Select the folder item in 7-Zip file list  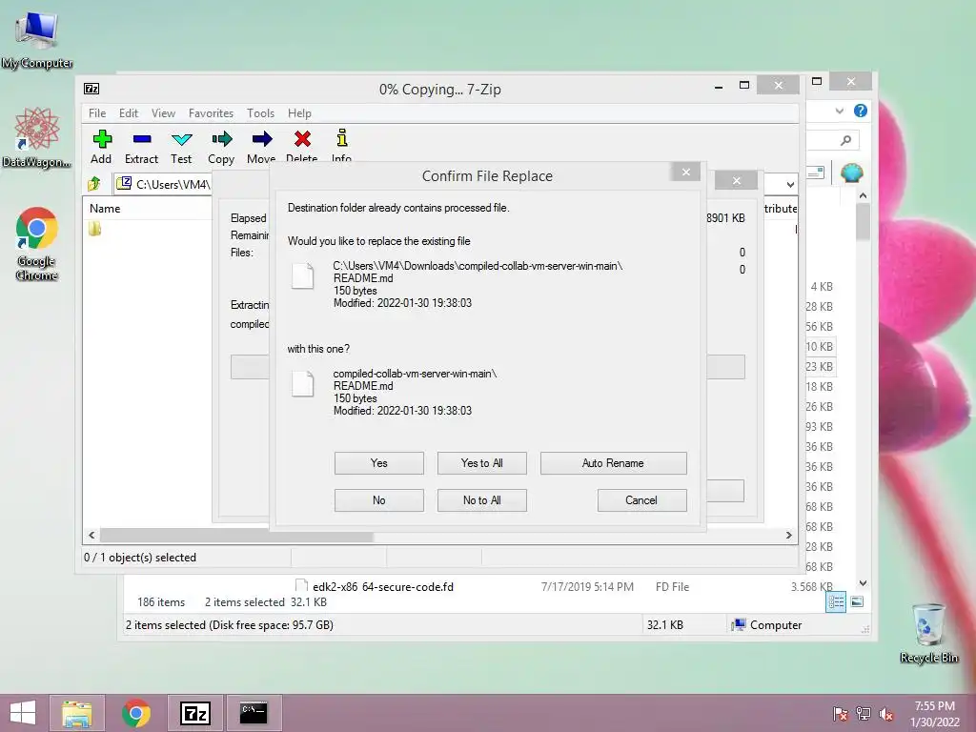pyautogui.click(x=94, y=229)
